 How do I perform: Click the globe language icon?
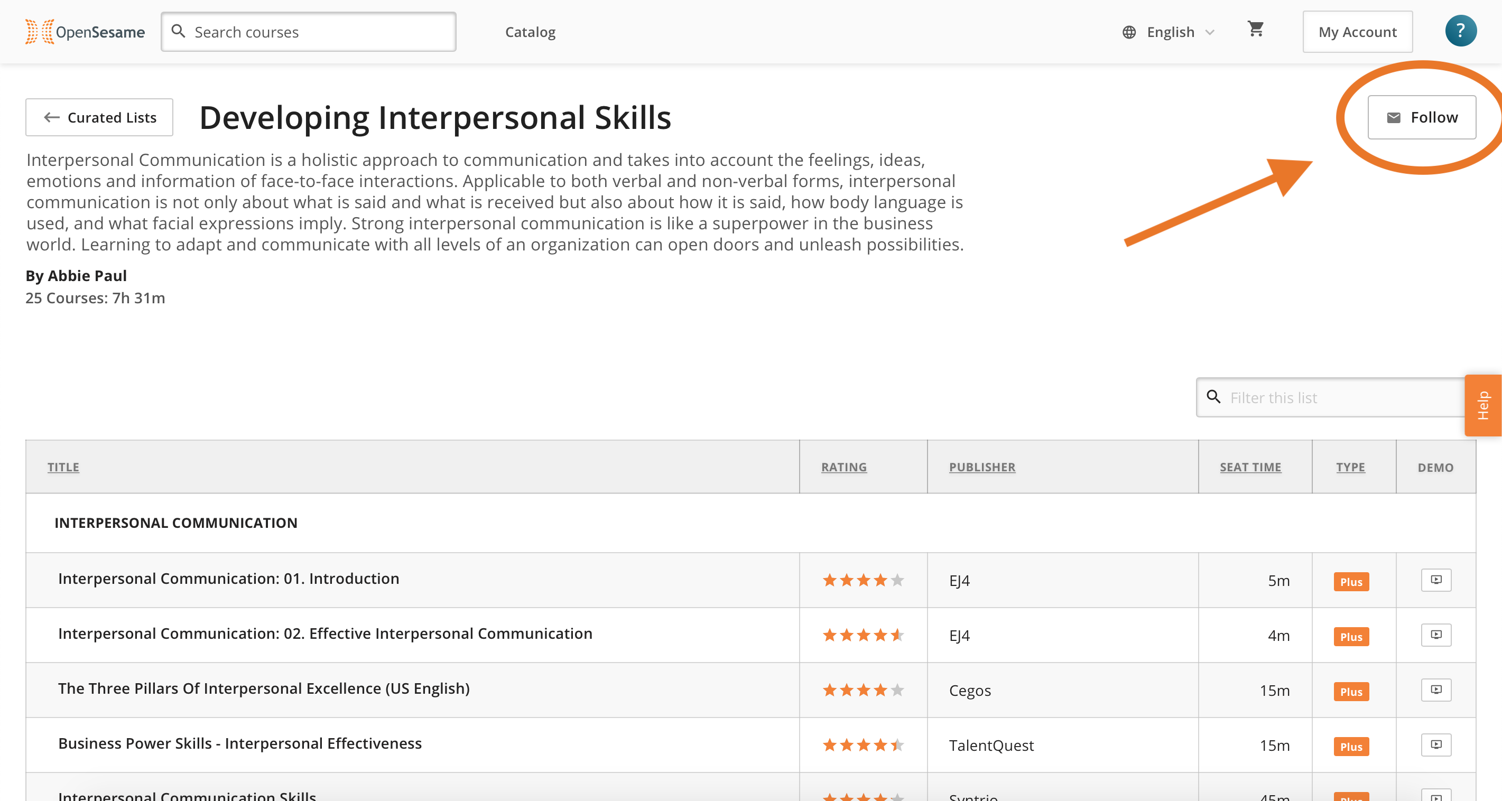coord(1129,32)
